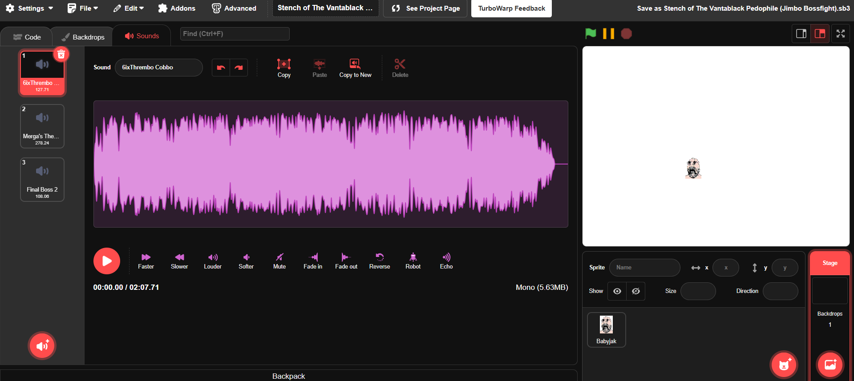Image resolution: width=854 pixels, height=381 pixels.
Task: Expand the File menu
Action: (83, 8)
